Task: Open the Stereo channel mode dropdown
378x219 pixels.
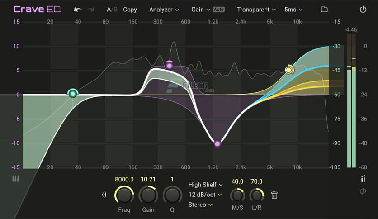Action: 200,205
